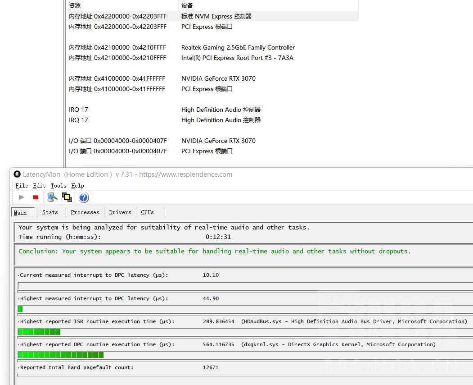
Task: Select the Main tab
Action: point(20,212)
